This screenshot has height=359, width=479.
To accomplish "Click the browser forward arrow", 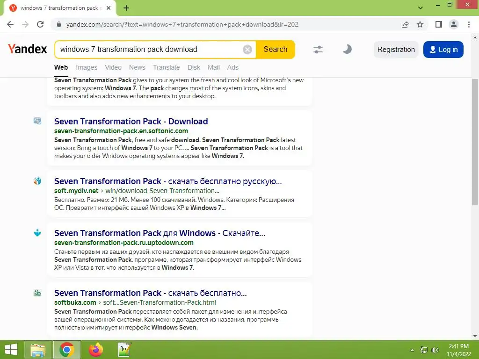I will click(x=25, y=24).
